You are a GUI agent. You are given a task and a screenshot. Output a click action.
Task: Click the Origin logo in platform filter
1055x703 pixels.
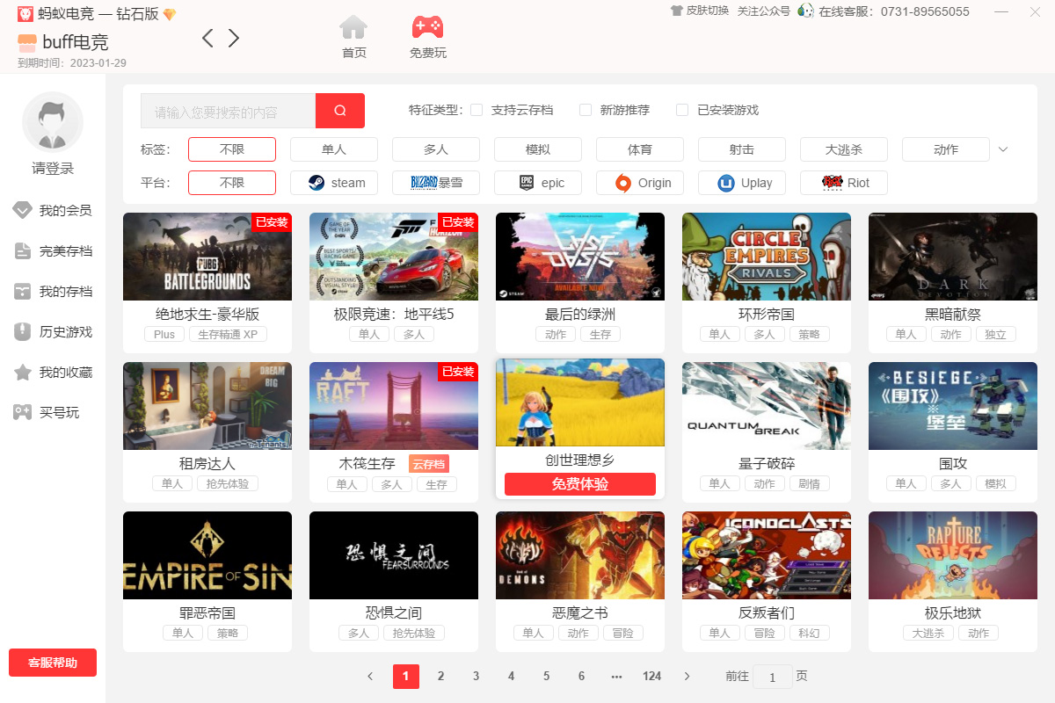622,183
